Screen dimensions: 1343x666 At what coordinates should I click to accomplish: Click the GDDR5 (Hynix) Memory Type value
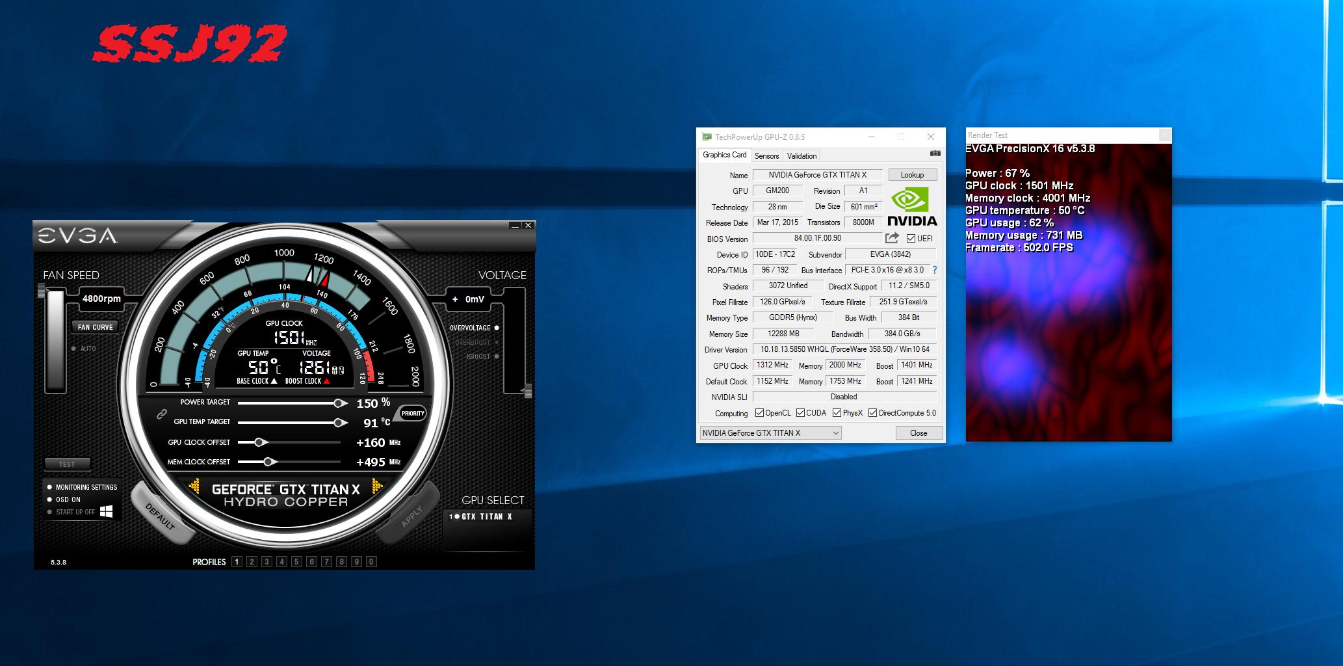(x=793, y=318)
